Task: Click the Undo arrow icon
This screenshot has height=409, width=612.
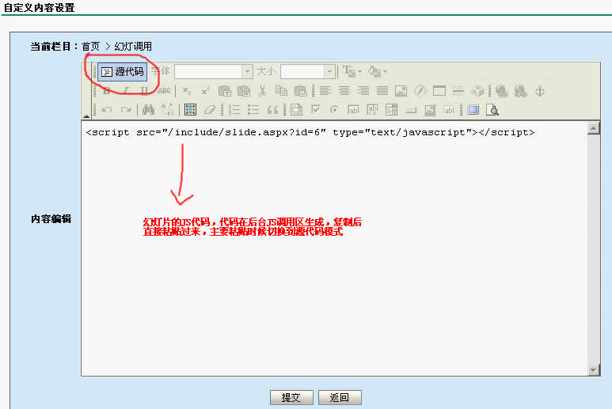Action: 107,110
